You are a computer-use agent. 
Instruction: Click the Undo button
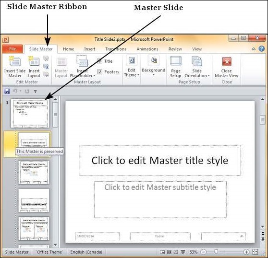[x=15, y=91]
